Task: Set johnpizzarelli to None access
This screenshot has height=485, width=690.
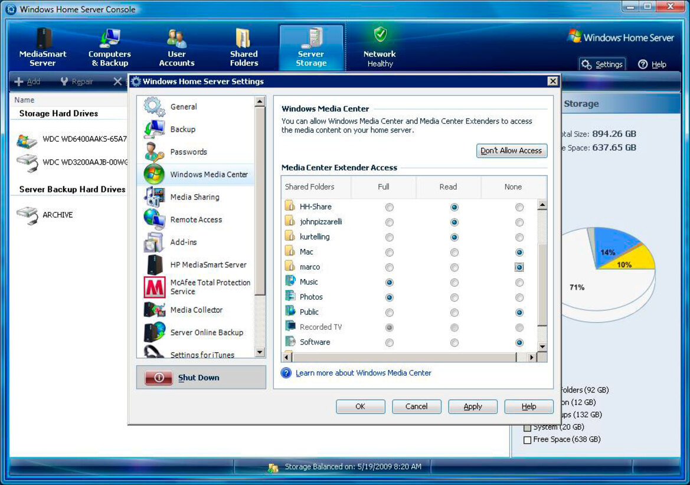Action: click(519, 222)
